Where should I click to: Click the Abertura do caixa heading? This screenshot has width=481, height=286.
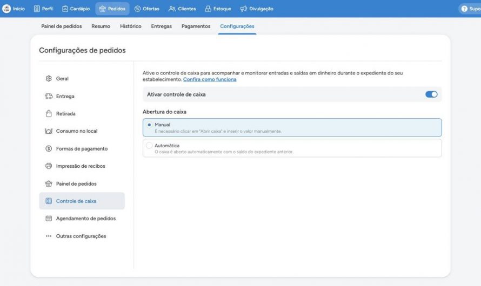click(x=164, y=112)
